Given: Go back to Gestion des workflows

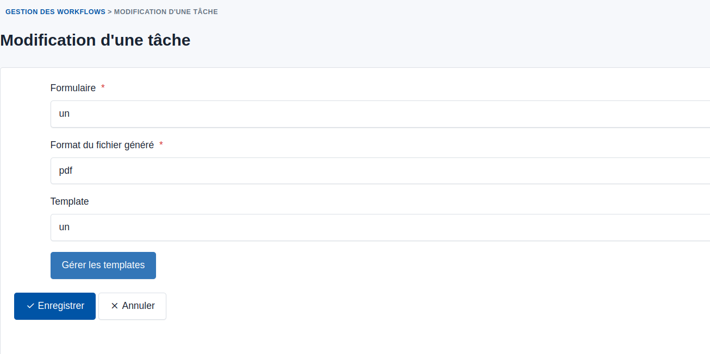Looking at the screenshot, I should 55,12.
